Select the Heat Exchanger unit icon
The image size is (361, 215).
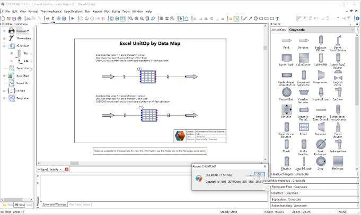321,144
